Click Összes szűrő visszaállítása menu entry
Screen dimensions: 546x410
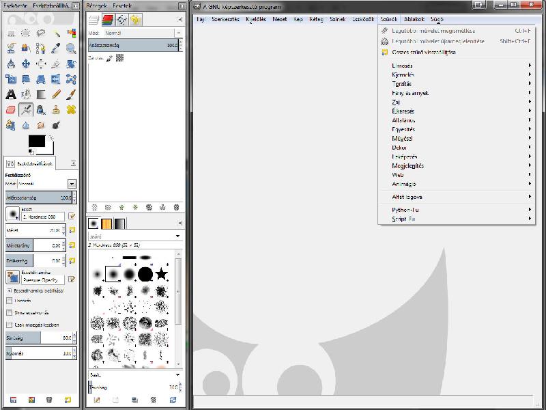(x=457, y=53)
